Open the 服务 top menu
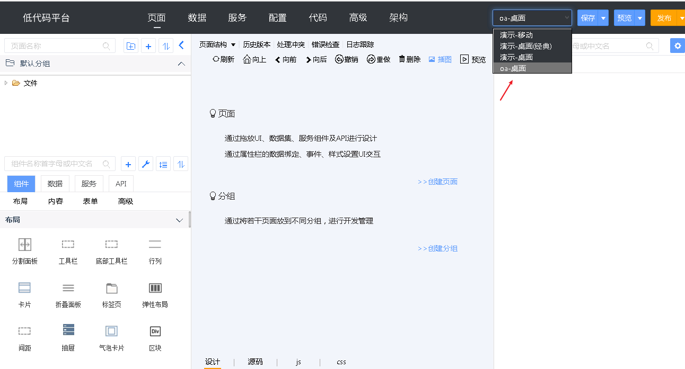This screenshot has width=685, height=369. coord(237,17)
